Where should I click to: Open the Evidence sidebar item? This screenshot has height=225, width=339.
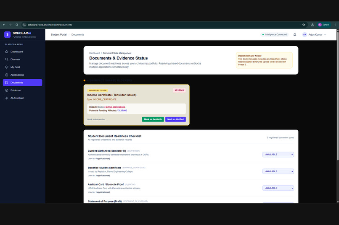point(22,91)
